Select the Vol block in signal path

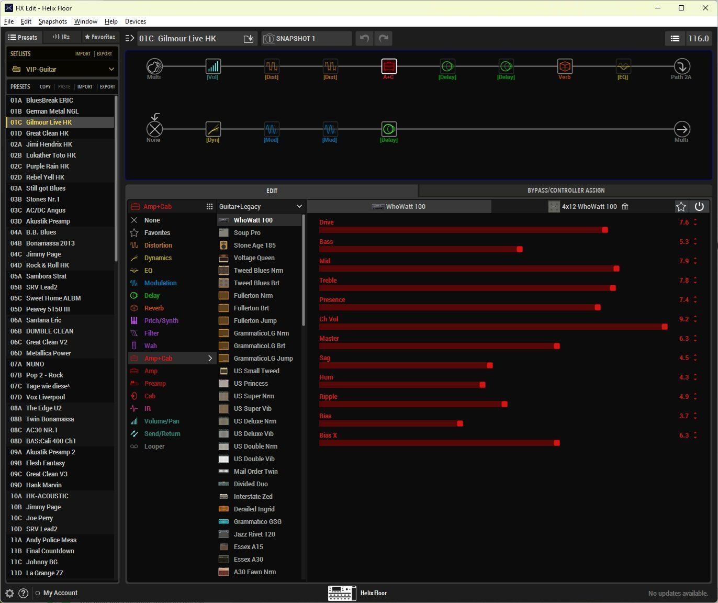212,66
